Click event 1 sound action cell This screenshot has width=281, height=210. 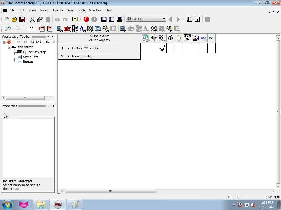154,48
